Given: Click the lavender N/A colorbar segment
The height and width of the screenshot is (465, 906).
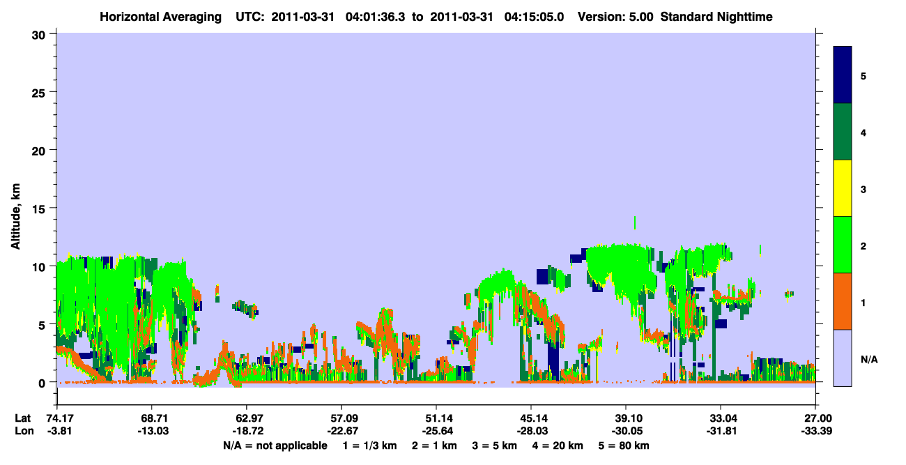Looking at the screenshot, I should (x=843, y=358).
